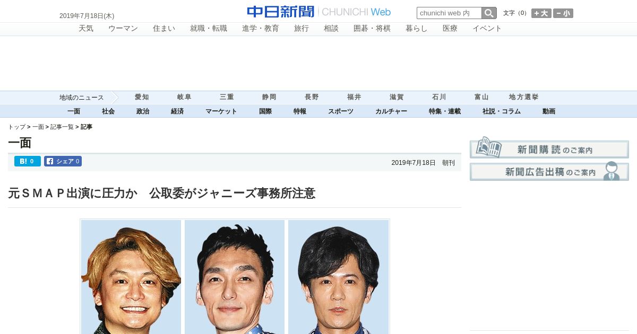Click the middle photo of the short-haired man
This screenshot has width=637, height=334.
[x=235, y=277]
